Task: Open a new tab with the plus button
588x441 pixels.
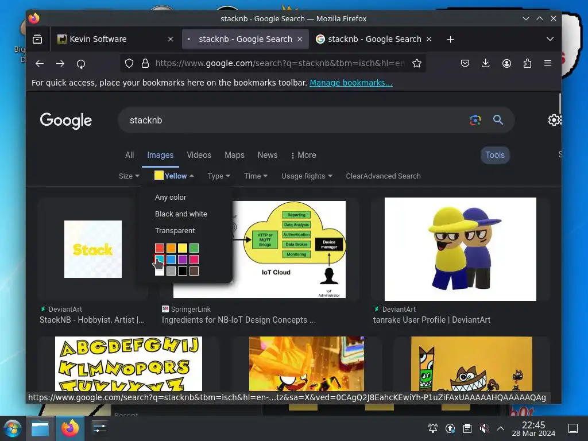Action: coord(450,40)
